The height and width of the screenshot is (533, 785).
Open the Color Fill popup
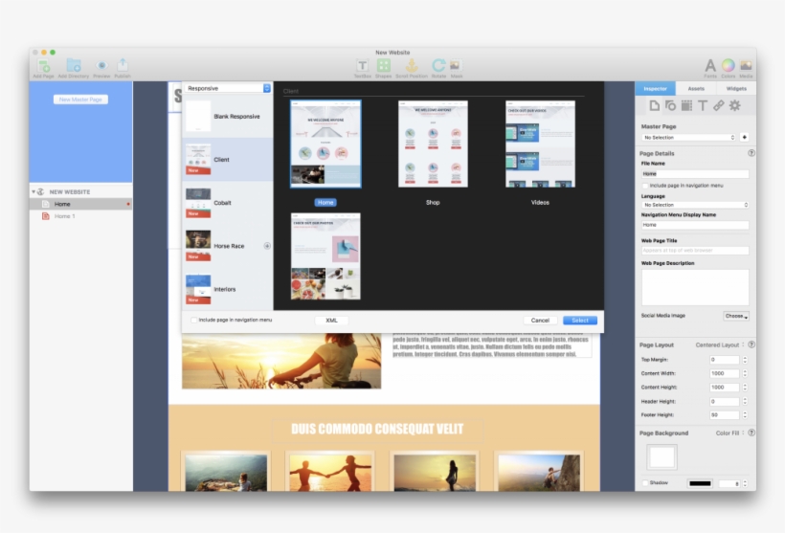coord(729,433)
